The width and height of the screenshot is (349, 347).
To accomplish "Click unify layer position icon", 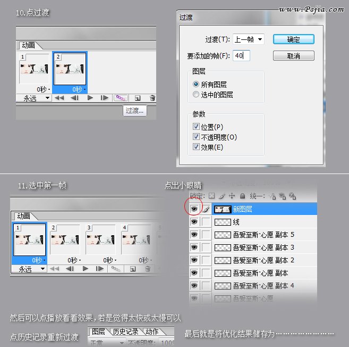I will click(273, 196).
